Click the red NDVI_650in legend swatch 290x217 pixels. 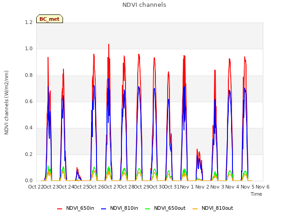click(x=59, y=209)
